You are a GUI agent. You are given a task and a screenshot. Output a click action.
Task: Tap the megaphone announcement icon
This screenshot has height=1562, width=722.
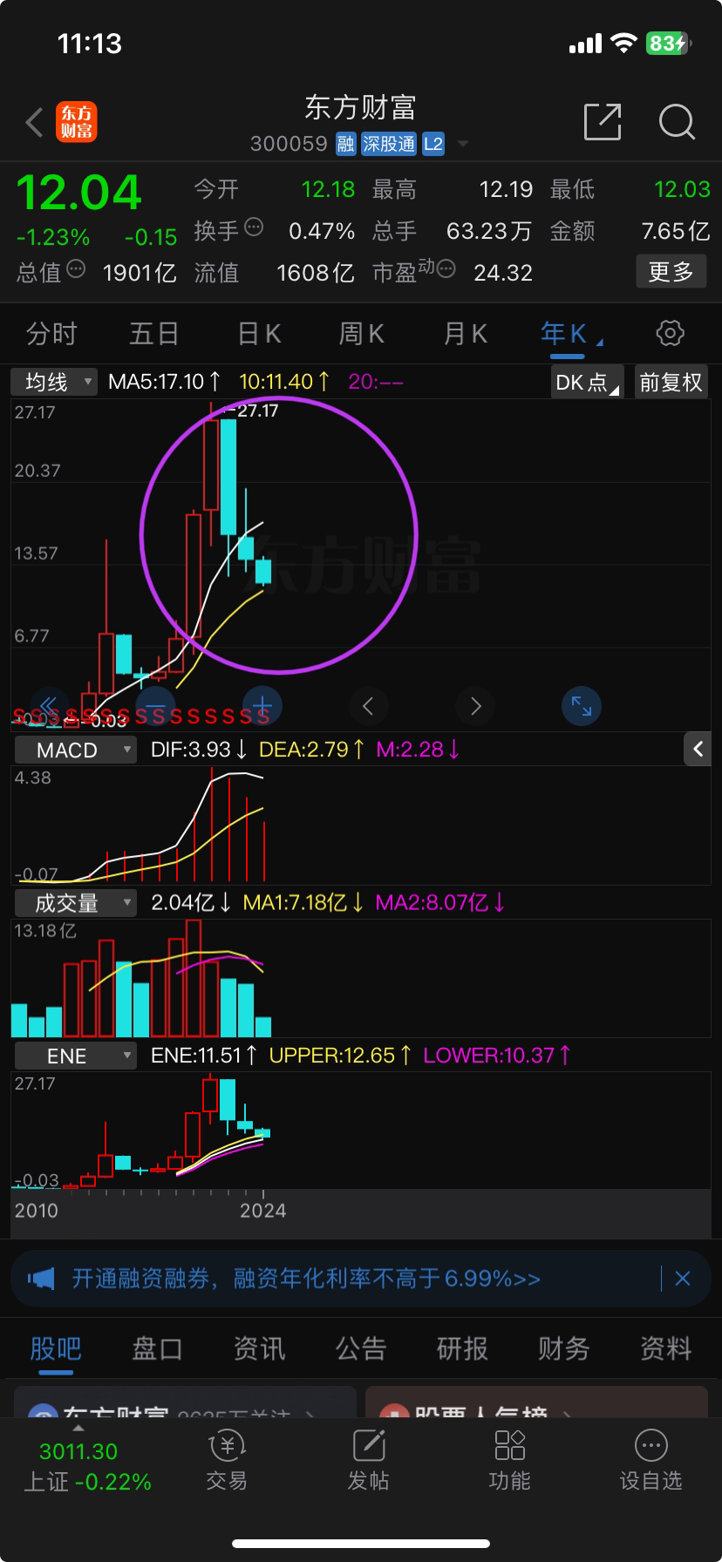(40, 1279)
